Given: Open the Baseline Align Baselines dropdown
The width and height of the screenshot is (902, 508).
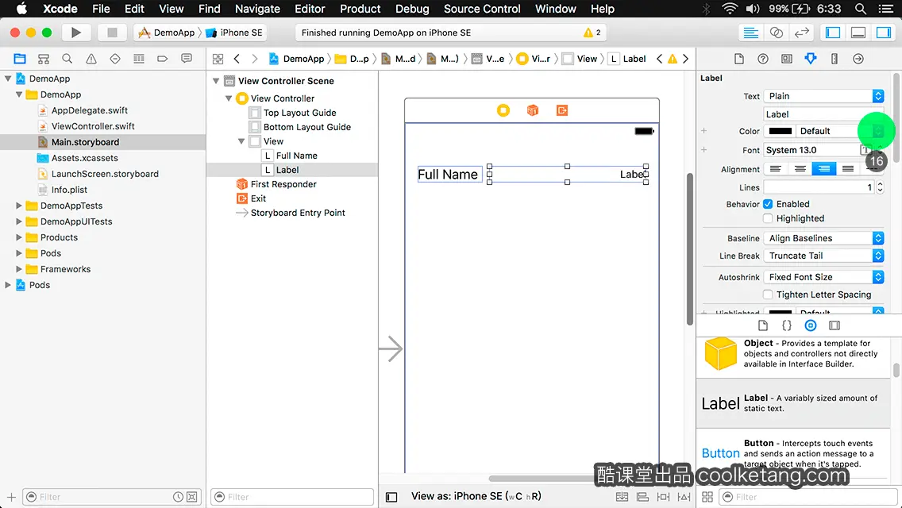Looking at the screenshot, I should point(823,238).
